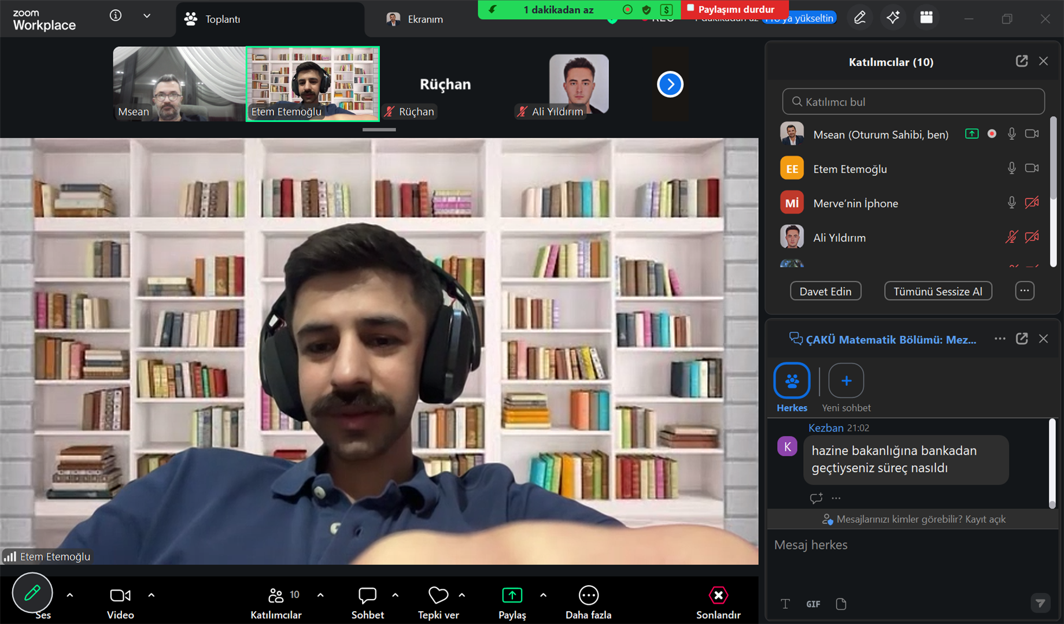Click the Davet Edin button

click(x=825, y=291)
